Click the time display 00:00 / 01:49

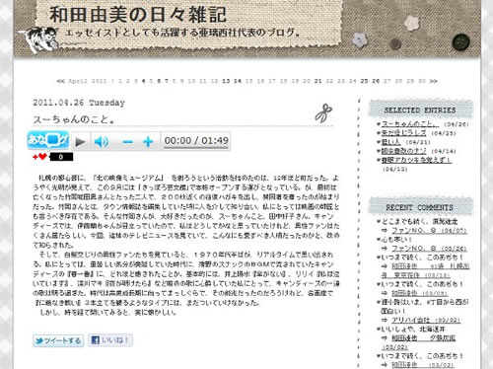click(x=196, y=141)
